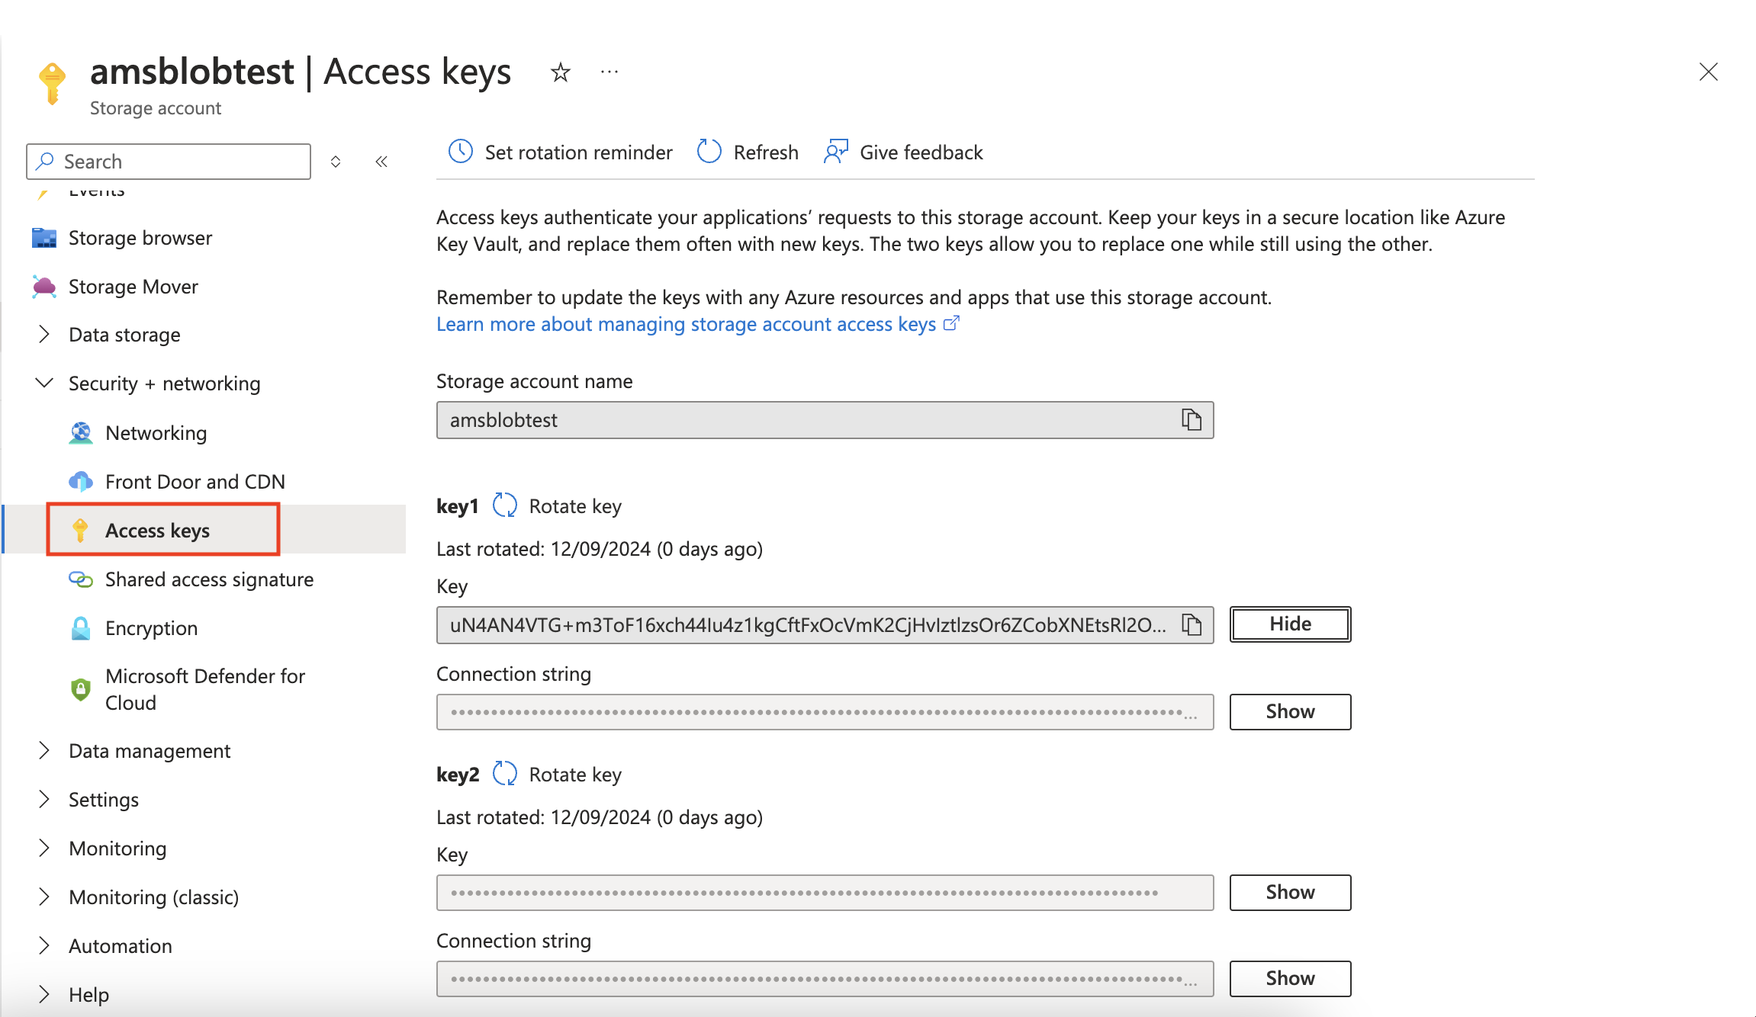The image size is (1756, 1017).
Task: Collapse the sidebar with double chevron icon
Action: coord(381,162)
